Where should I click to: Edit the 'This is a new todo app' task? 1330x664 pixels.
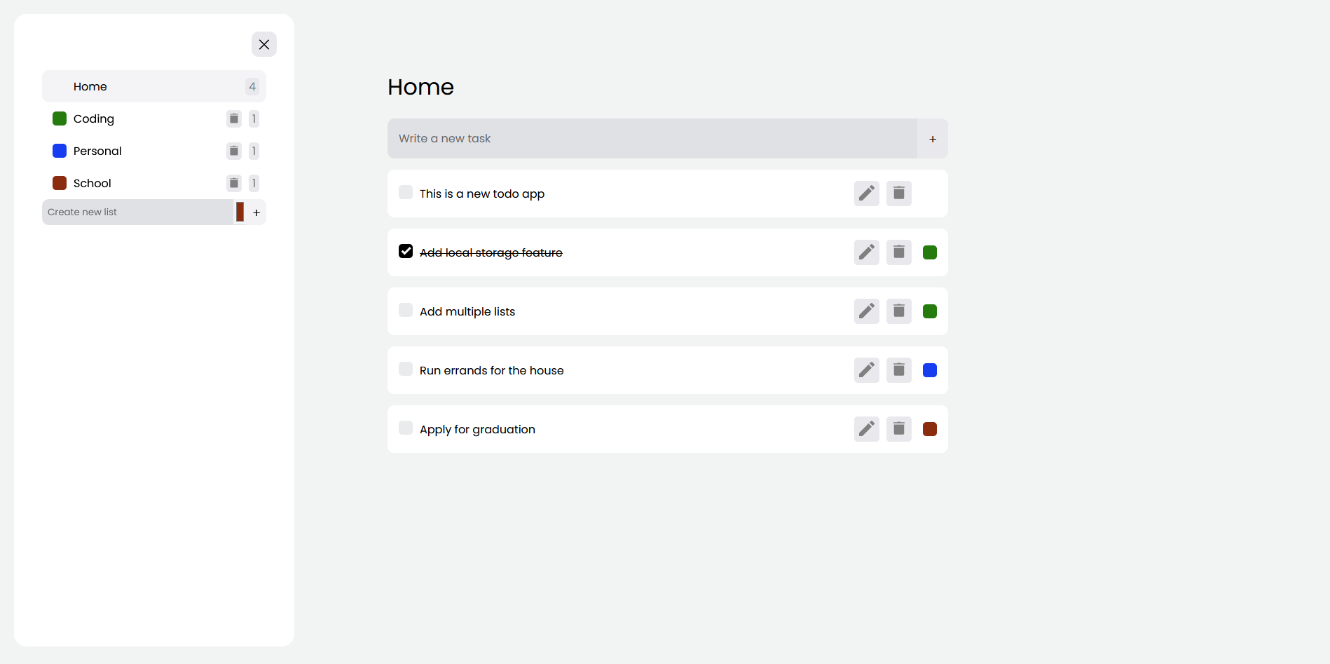pos(867,194)
